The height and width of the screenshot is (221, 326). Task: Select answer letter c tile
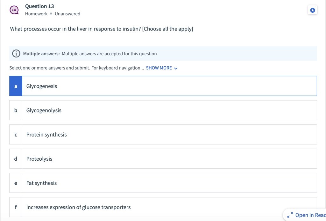(x=16, y=135)
